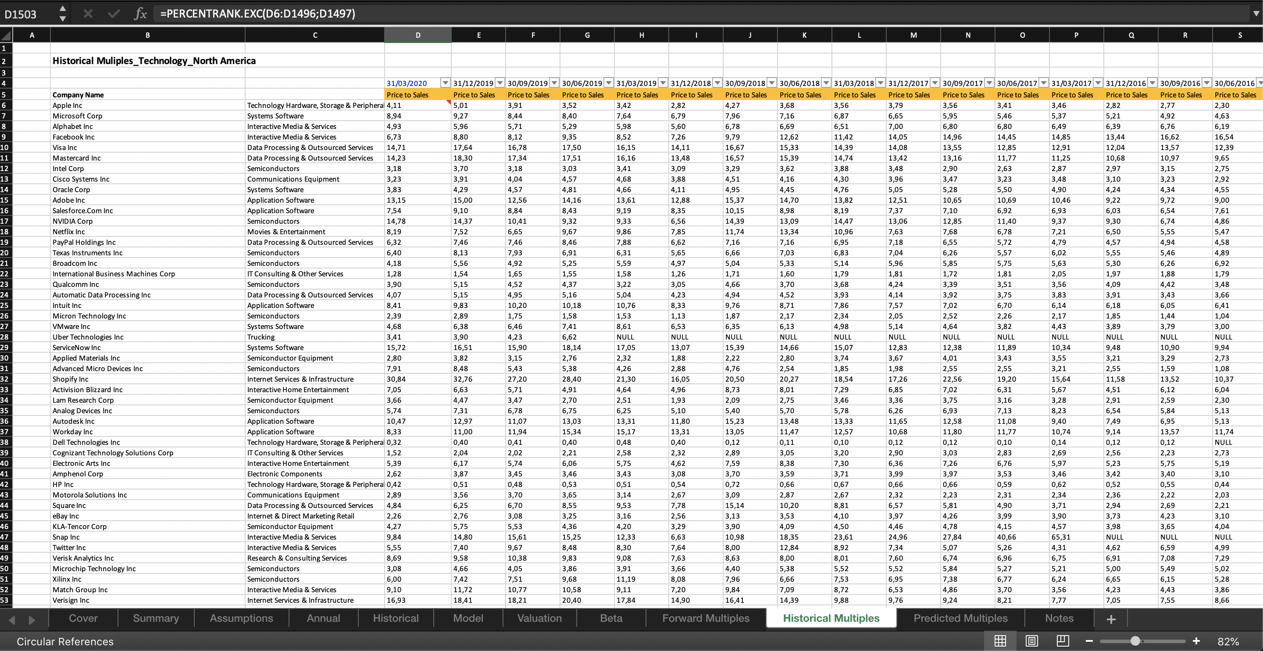
Task: Select the Shopify Inc cell
Action: (x=148, y=379)
